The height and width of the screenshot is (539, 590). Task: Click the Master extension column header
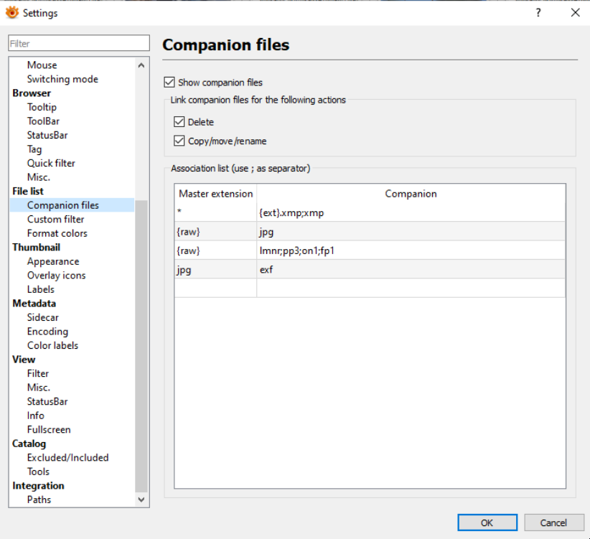click(x=215, y=194)
